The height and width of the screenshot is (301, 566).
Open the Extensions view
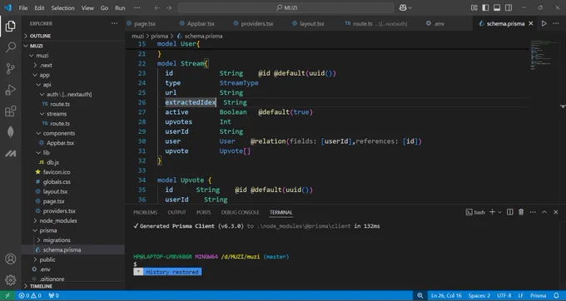click(x=11, y=111)
